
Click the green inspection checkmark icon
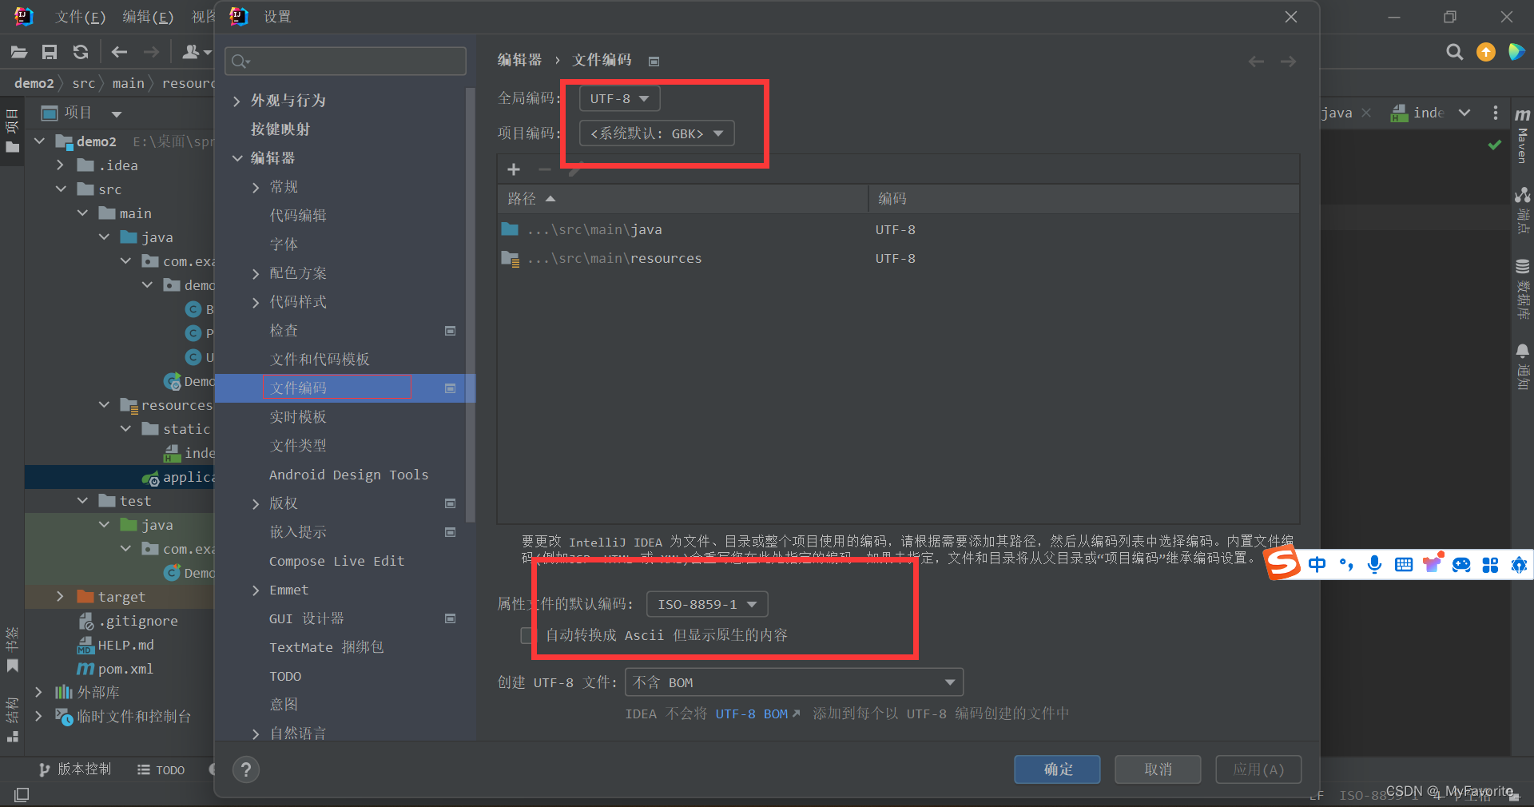tap(1494, 145)
